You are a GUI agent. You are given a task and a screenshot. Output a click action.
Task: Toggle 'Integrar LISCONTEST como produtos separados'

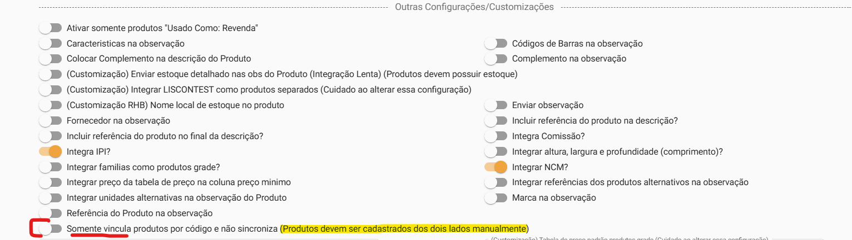click(51, 90)
